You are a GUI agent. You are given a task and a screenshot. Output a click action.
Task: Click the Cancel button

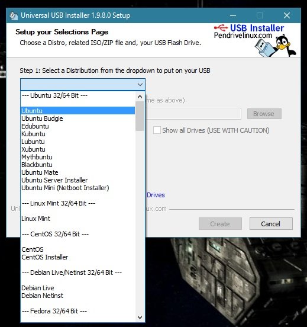tap(271, 224)
